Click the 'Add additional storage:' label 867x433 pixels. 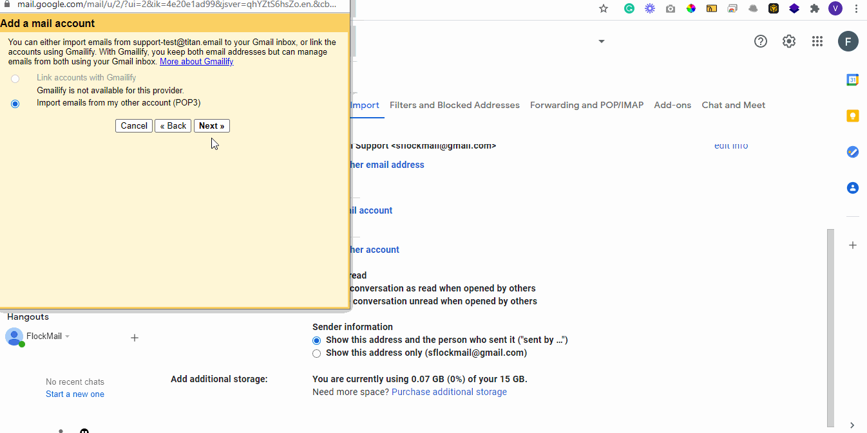[219, 379]
